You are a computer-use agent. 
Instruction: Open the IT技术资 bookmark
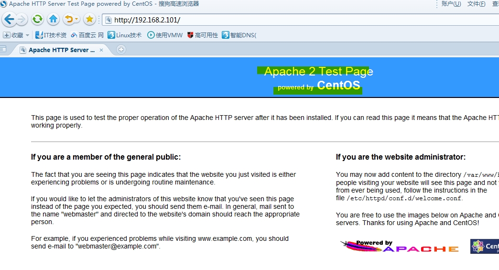click(x=51, y=35)
